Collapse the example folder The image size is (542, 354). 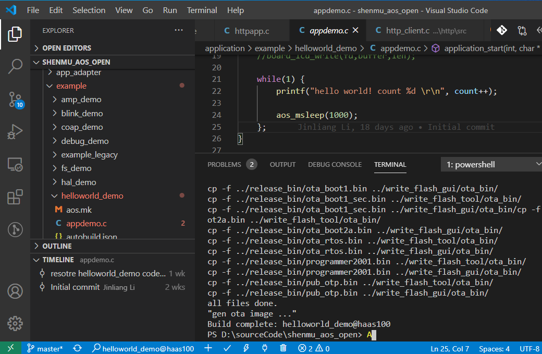[x=113, y=86]
